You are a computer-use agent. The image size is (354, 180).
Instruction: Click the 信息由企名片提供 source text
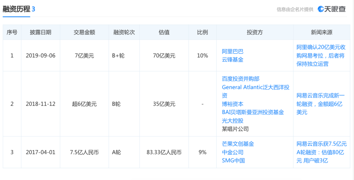[x=295, y=10]
